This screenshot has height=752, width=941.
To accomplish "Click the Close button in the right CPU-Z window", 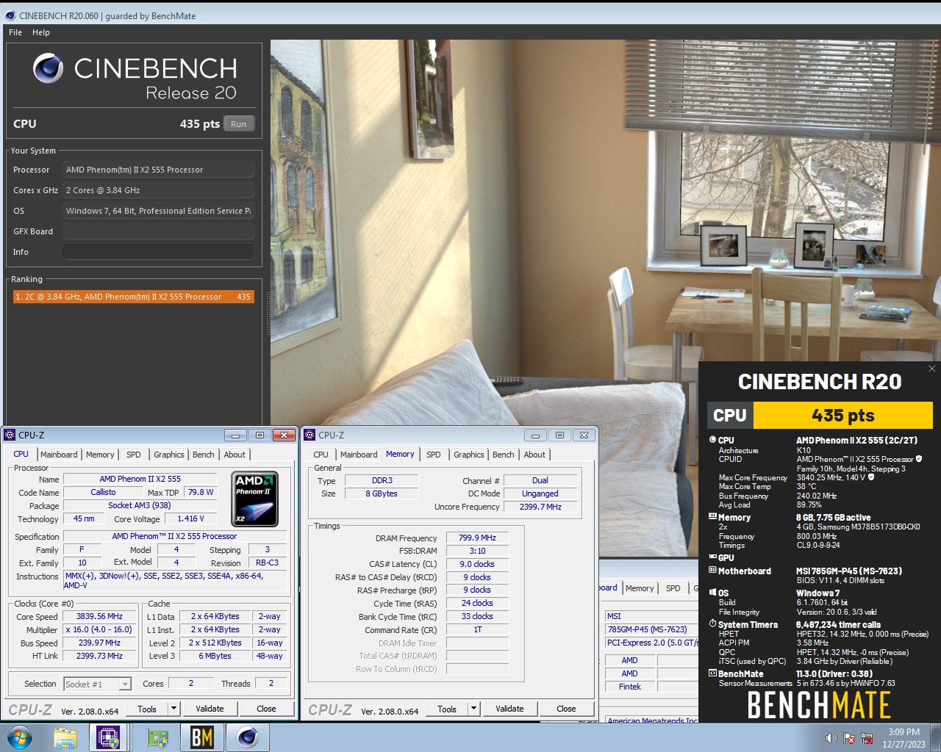I will [x=566, y=709].
